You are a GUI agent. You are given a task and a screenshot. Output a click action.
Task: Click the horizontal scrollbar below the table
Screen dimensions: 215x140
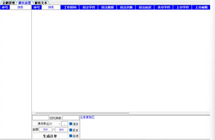(x=82, y=113)
